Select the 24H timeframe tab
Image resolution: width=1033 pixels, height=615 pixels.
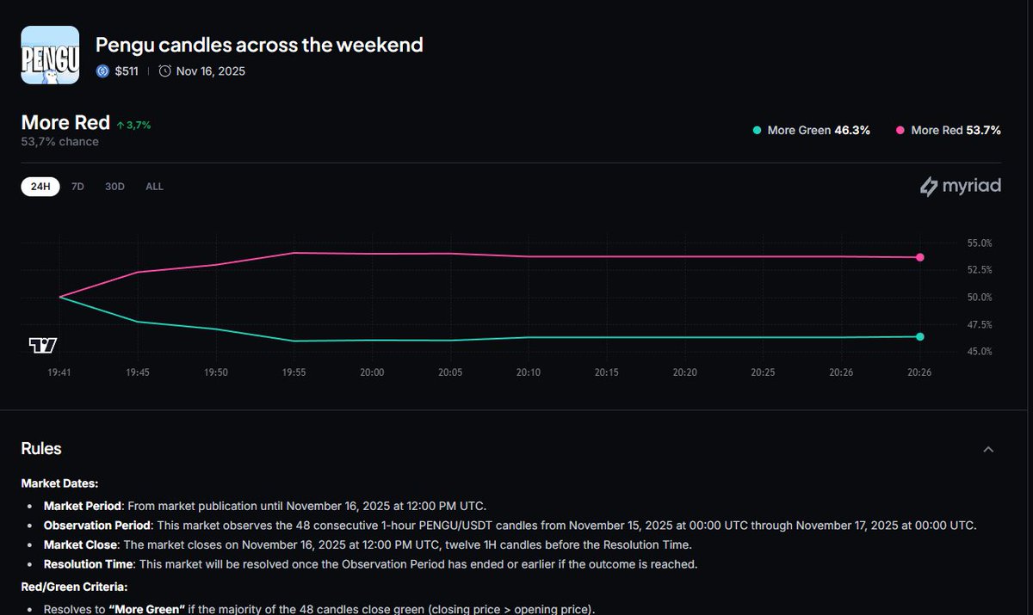(x=40, y=187)
